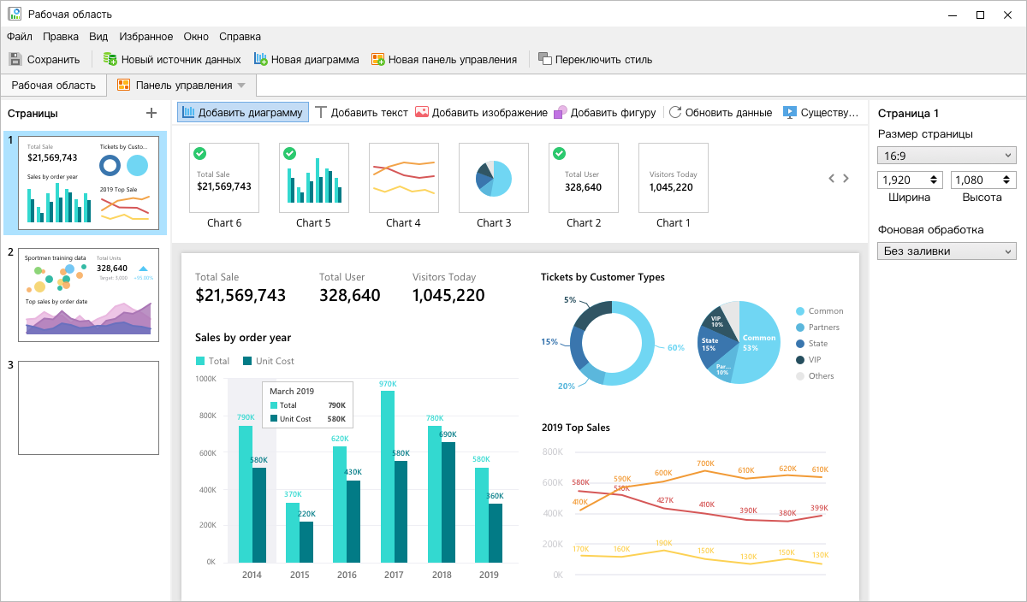Click the Добавить диаграмму button
Viewport: 1027px width, 602px height.
pos(242,112)
